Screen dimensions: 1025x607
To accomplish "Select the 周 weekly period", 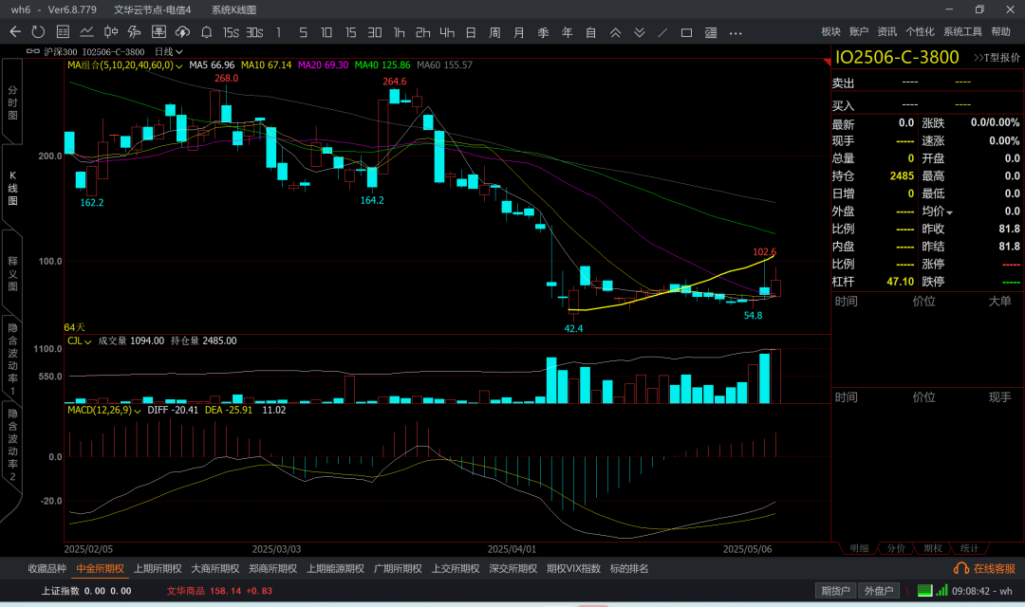I will (x=494, y=32).
